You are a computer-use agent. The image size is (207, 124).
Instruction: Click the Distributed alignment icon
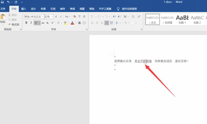(x=111, y=23)
